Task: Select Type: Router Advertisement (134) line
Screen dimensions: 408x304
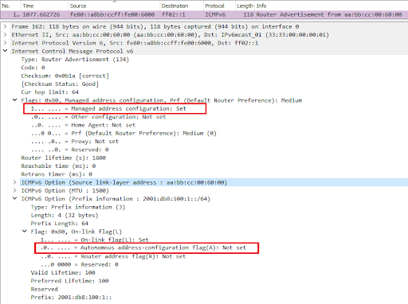Action: 75,60
